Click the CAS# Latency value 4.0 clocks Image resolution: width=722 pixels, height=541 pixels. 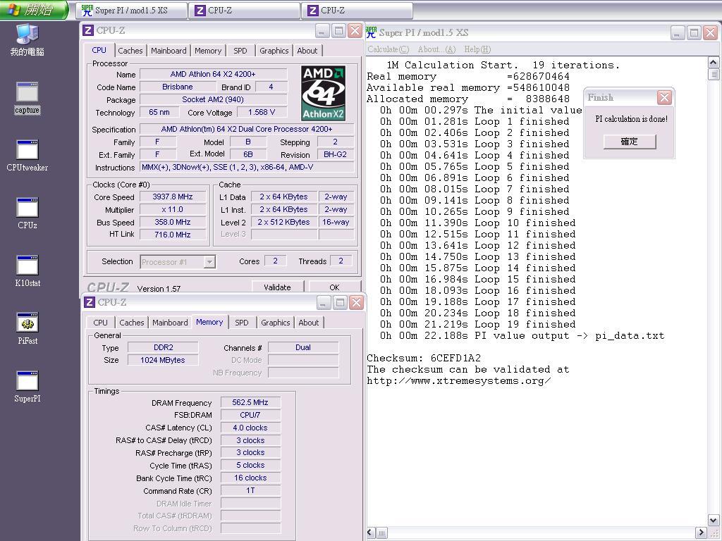tap(250, 428)
